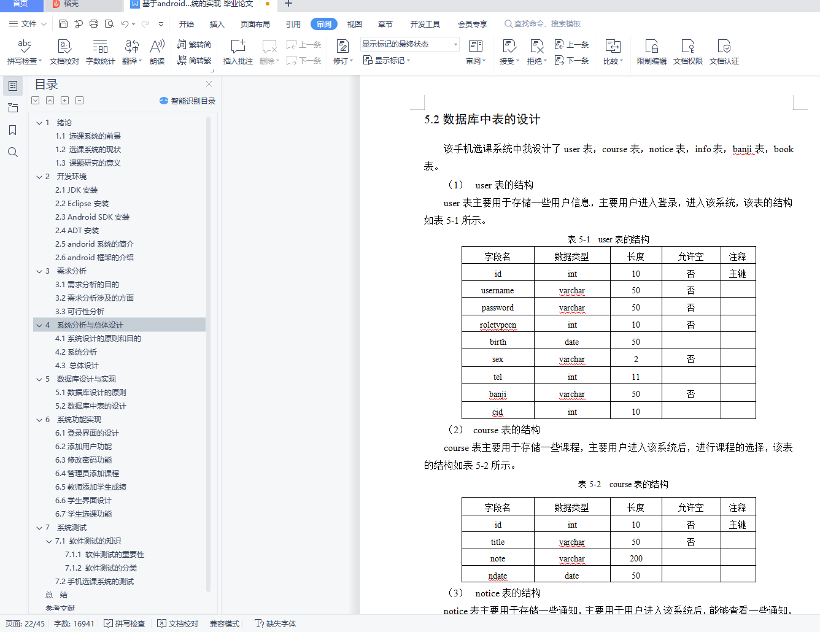Screen dimensions: 820x632
Task: Click the 拒绝 reject change icon
Action: (x=536, y=47)
